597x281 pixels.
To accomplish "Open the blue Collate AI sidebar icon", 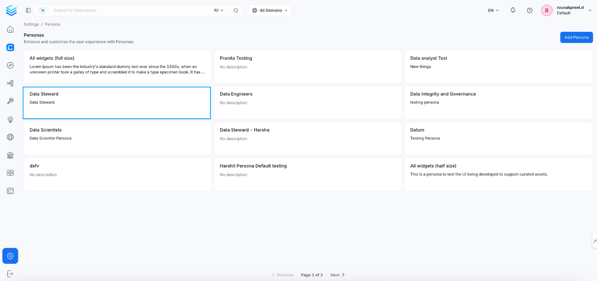I will pos(10,48).
